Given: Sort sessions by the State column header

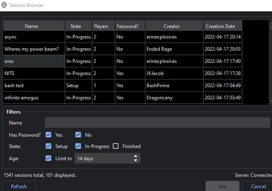Looking at the screenshot, I should click(x=79, y=26).
